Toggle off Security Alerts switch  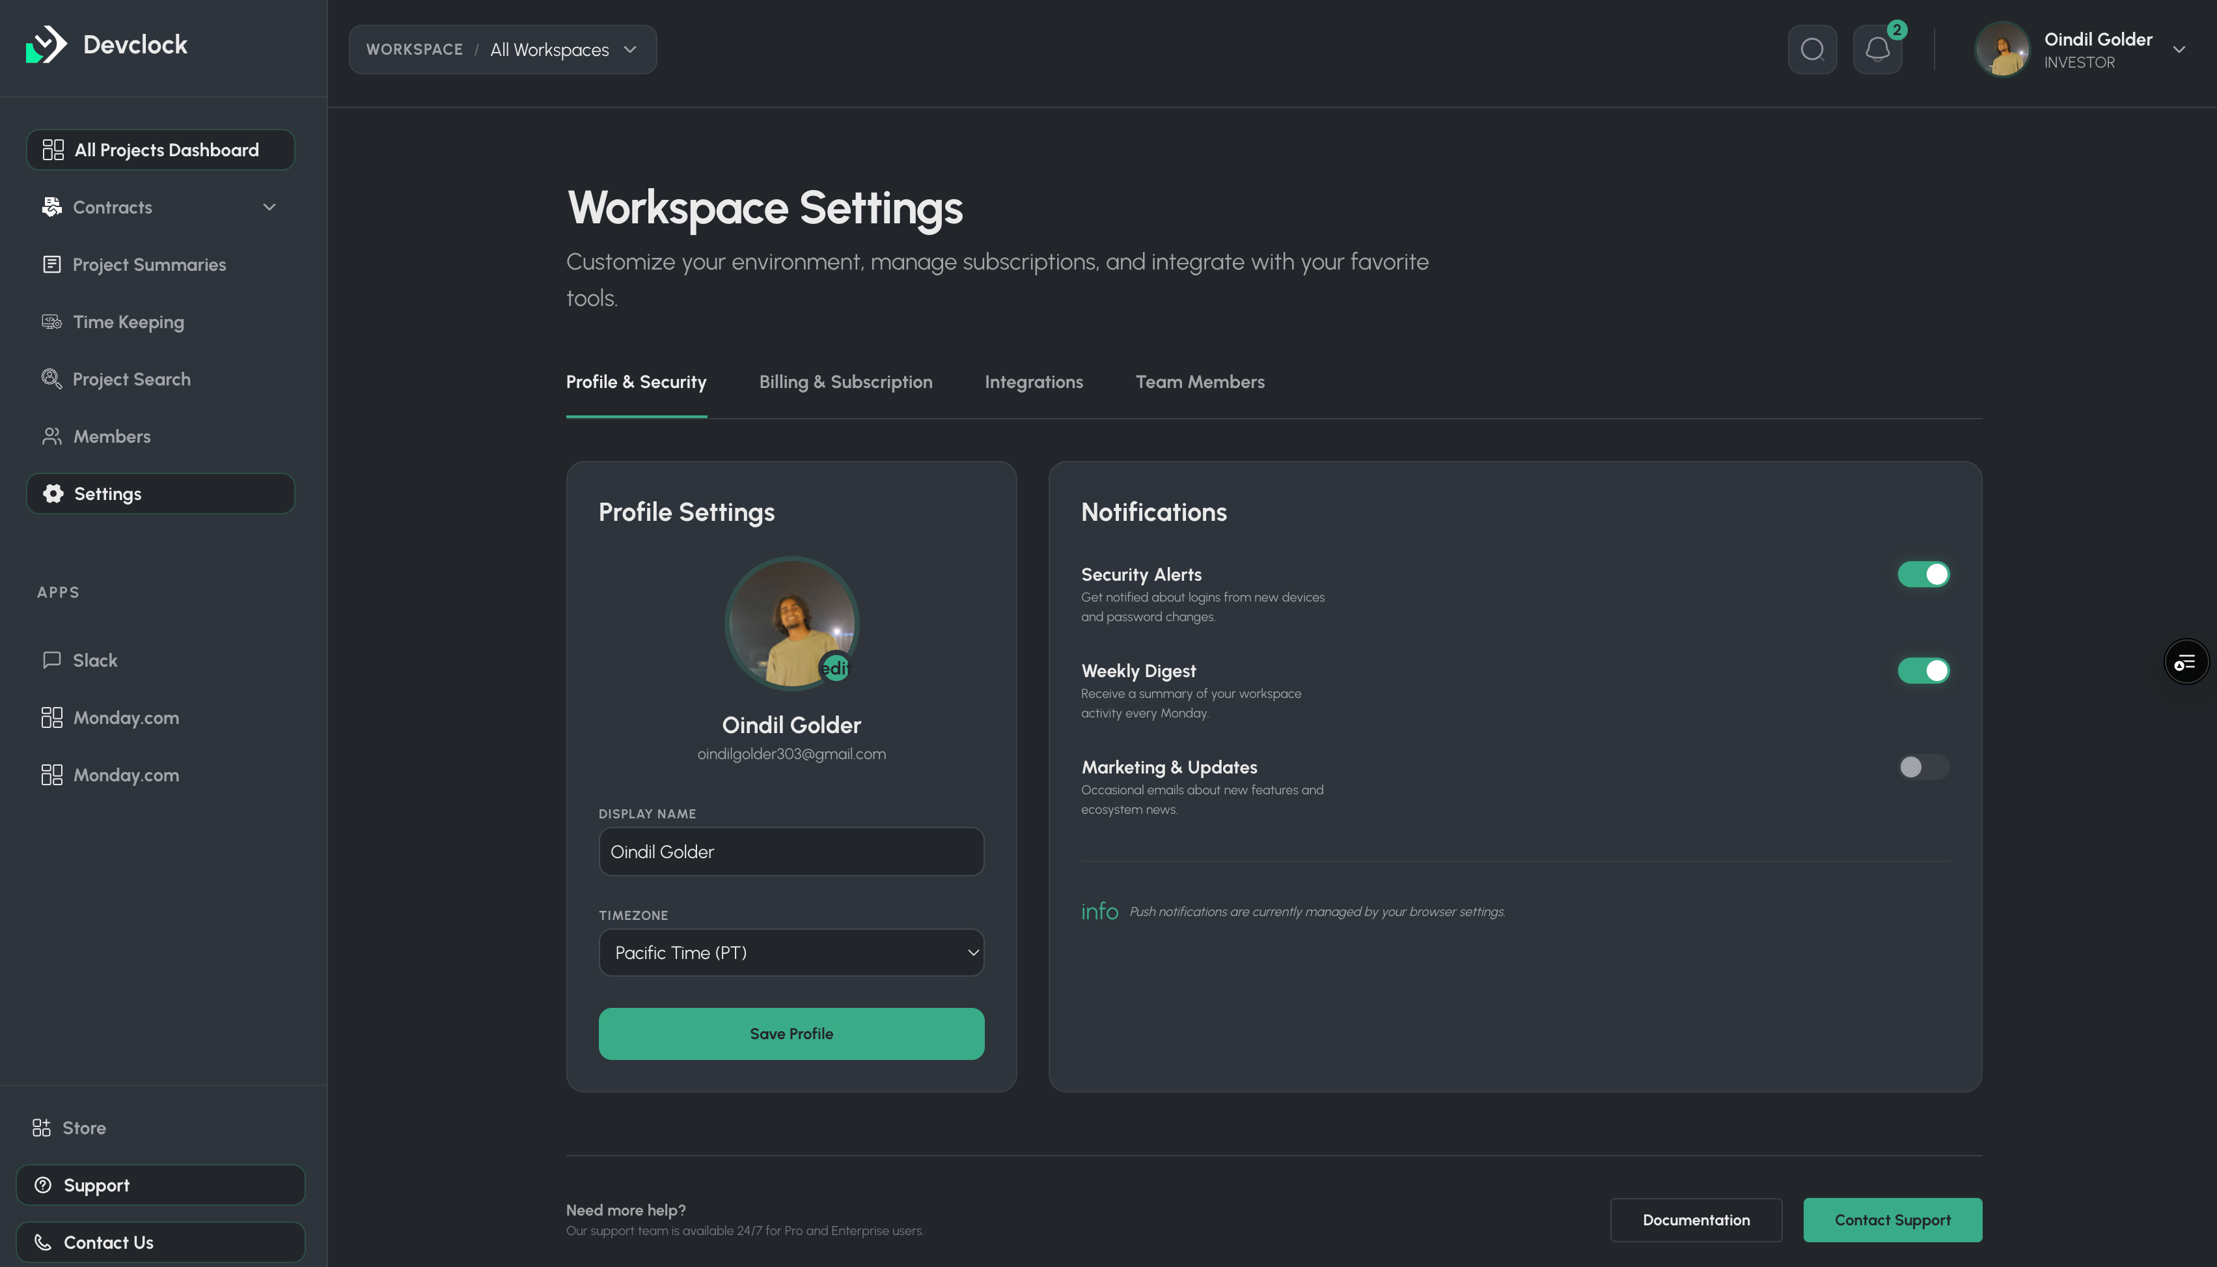(x=1923, y=574)
